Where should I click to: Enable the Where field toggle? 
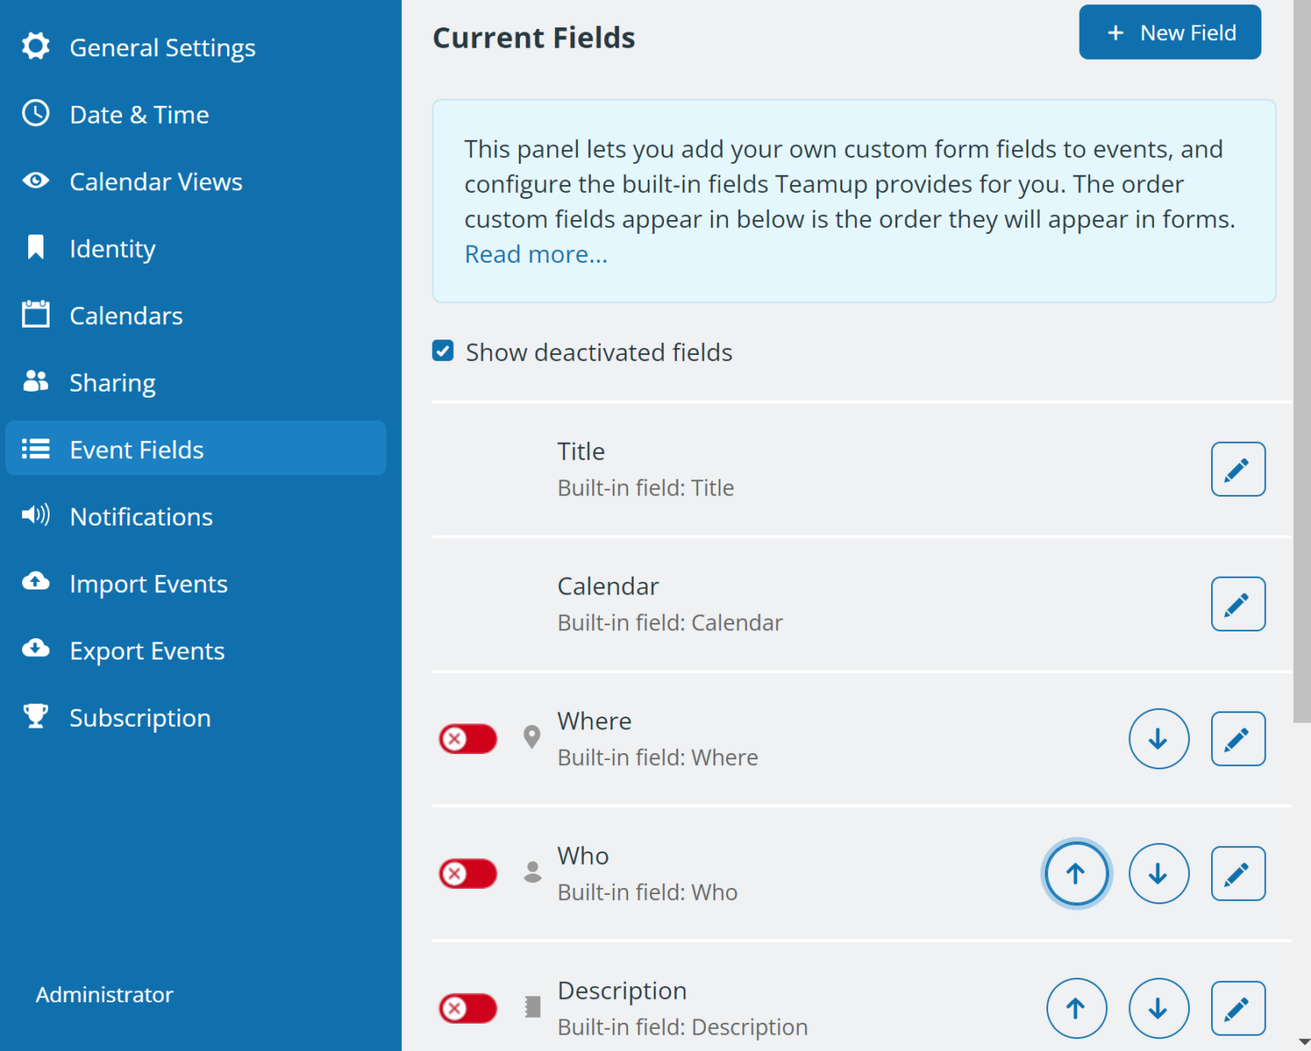tap(468, 739)
